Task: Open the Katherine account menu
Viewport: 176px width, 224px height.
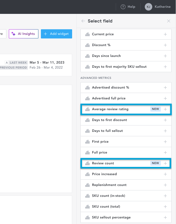Action: pyautogui.click(x=162, y=7)
